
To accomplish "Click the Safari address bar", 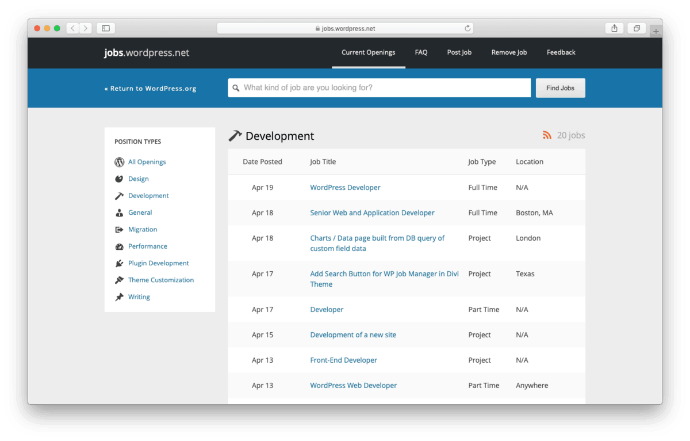I will (x=345, y=28).
